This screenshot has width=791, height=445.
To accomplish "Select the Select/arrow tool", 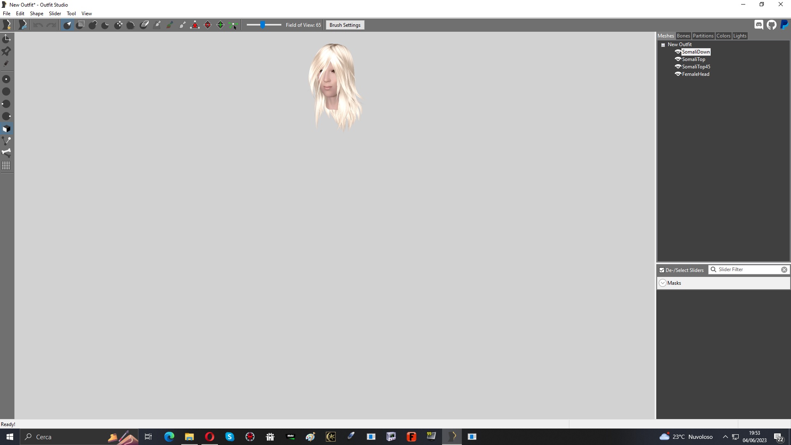I will tap(67, 25).
